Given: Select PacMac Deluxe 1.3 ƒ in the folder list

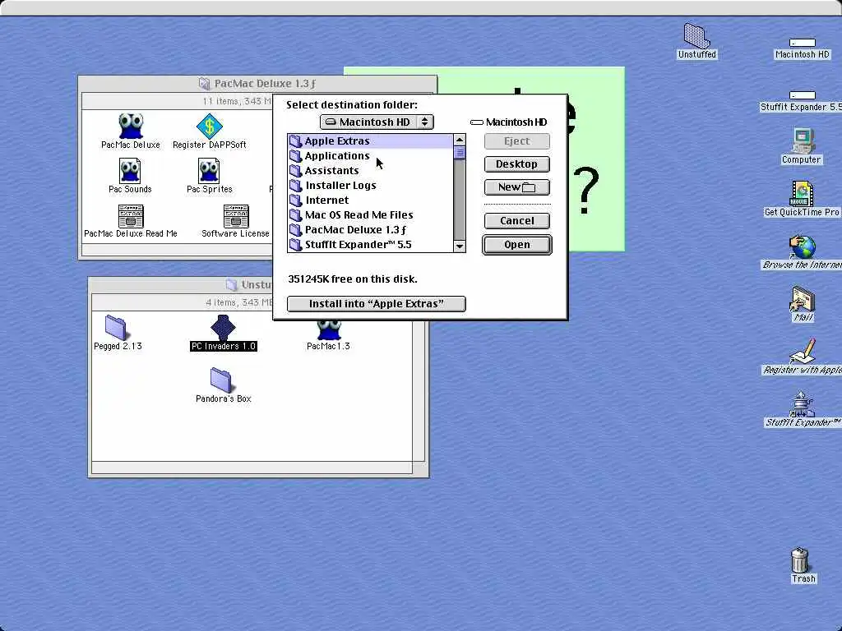Looking at the screenshot, I should coord(371,230).
